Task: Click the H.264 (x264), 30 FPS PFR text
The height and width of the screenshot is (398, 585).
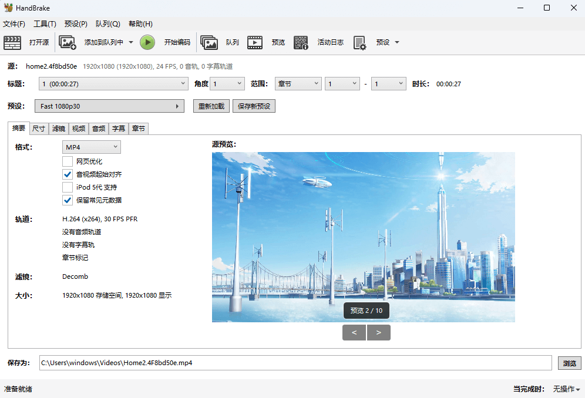Action: (x=100, y=219)
